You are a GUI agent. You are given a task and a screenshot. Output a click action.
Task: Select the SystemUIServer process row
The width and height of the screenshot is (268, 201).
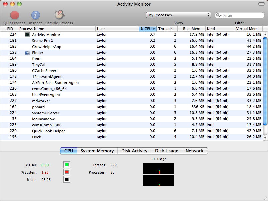(x=131, y=113)
